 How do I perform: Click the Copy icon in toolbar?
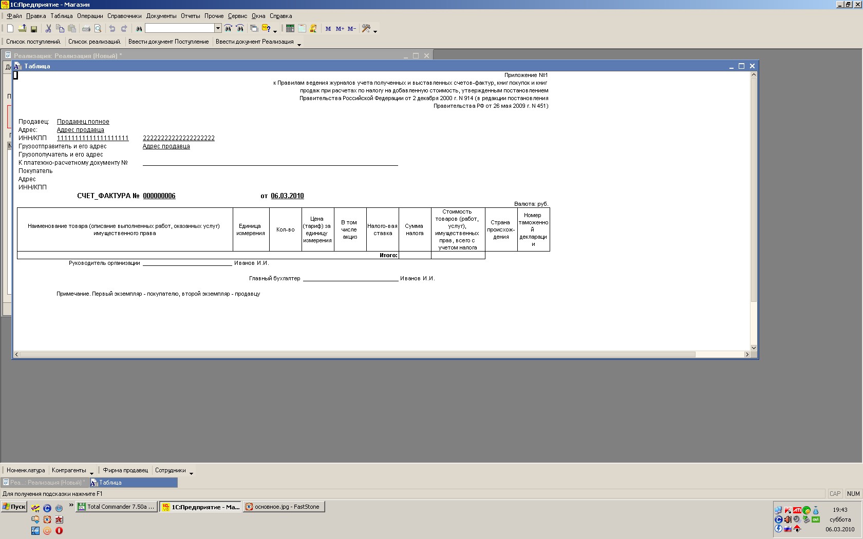click(x=60, y=29)
